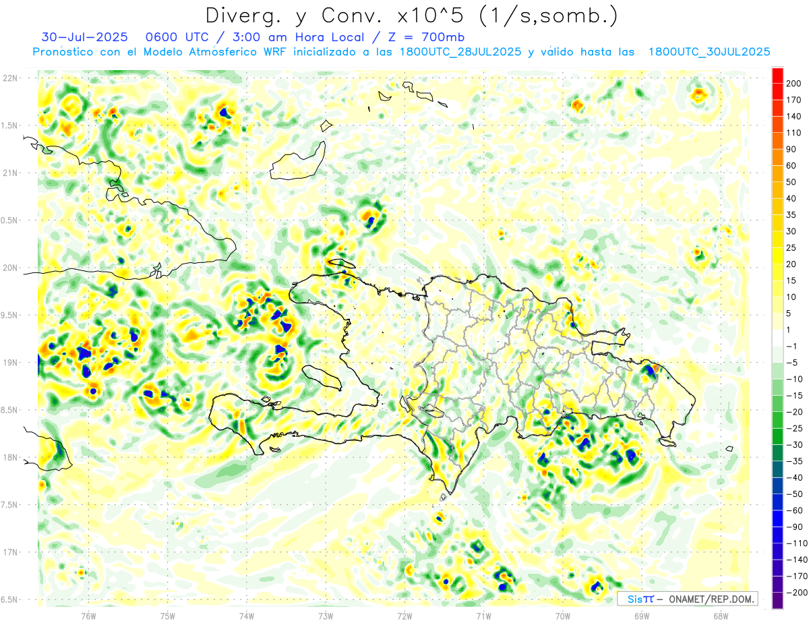Viewport: 809px width, 625px height.
Task: Click the '72W' longitude axis label
Action: (x=404, y=616)
